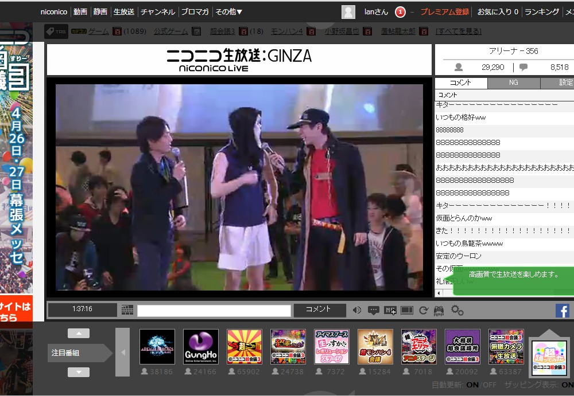Image resolution: width=574 pixels, height=396 pixels.
Task: Turn zapping display ON
Action: click(x=568, y=385)
